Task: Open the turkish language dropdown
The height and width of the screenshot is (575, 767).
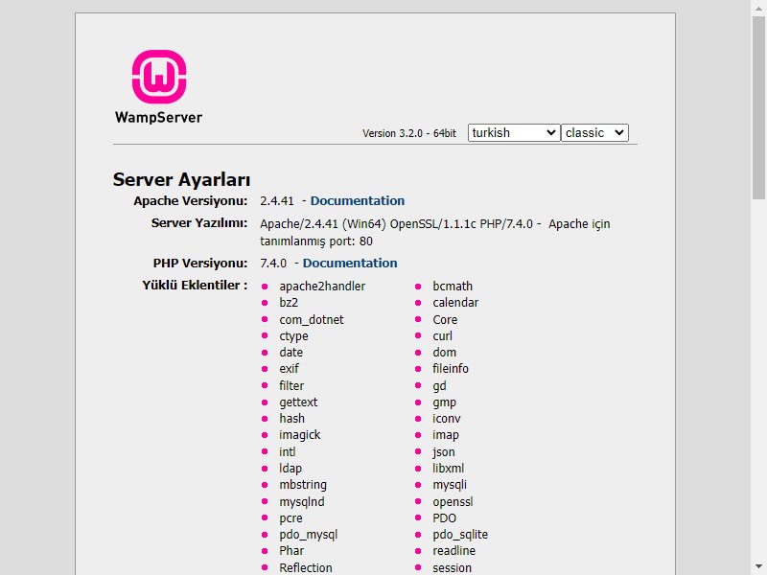Action: [514, 133]
